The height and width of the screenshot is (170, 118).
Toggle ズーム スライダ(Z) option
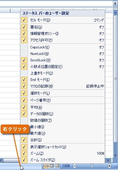63,160
